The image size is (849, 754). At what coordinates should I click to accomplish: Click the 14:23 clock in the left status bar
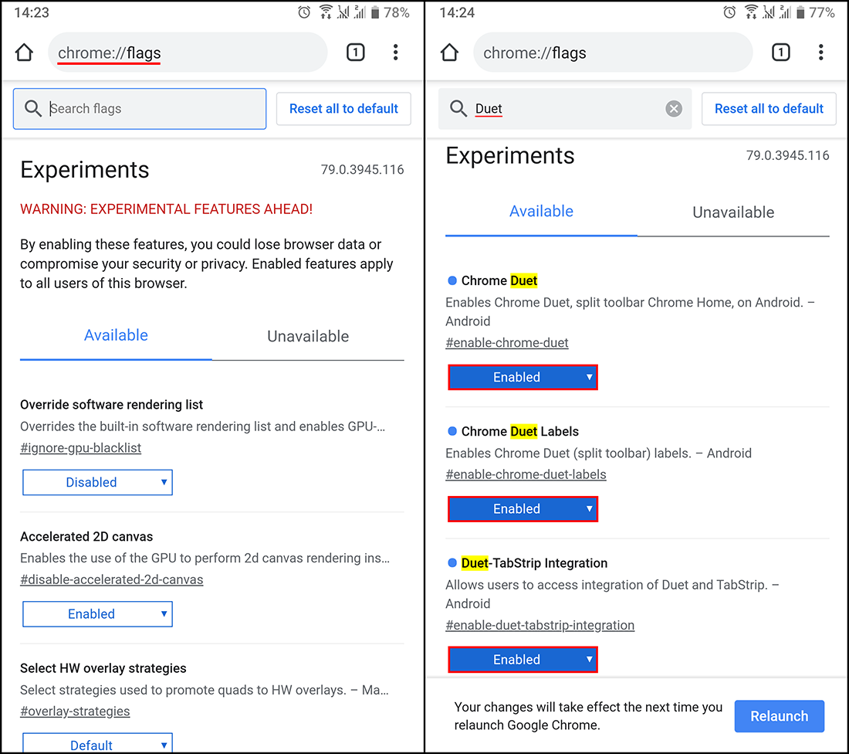click(x=32, y=12)
